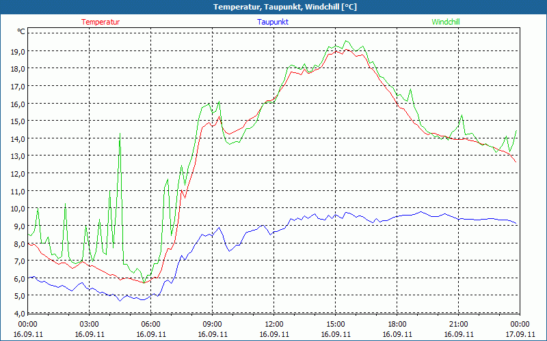Click the green Windchill legend label
Viewport: 547px width, 341px height.
(446, 22)
